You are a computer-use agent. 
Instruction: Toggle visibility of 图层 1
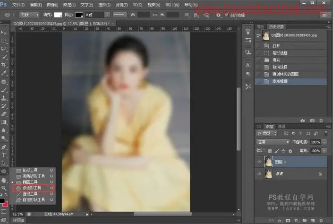(259, 162)
